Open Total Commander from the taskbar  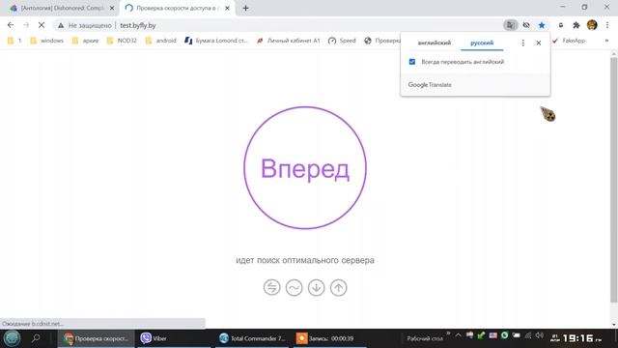252,338
